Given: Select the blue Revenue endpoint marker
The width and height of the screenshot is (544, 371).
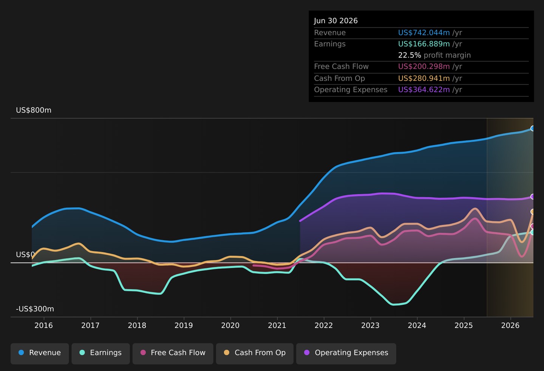Looking at the screenshot, I should (x=533, y=128).
